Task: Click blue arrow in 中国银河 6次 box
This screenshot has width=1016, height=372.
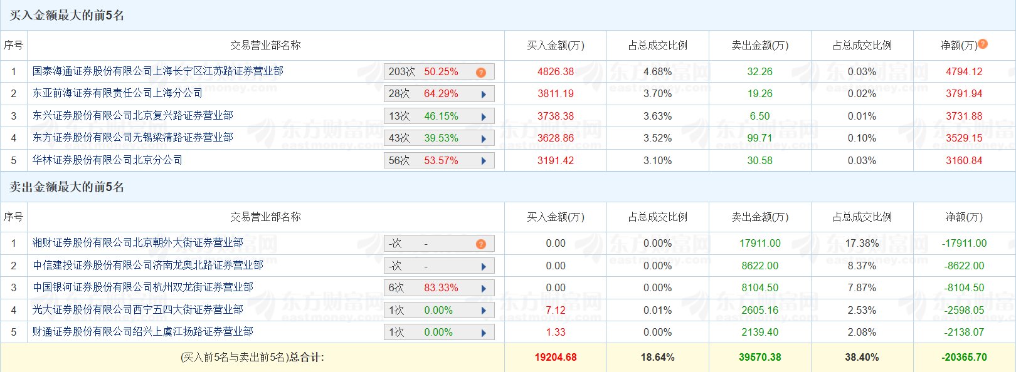Action: [484, 289]
